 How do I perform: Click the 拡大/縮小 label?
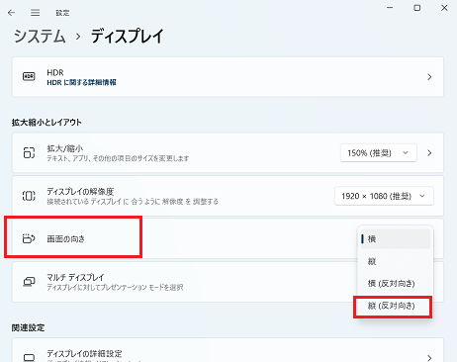pyautogui.click(x=65, y=148)
